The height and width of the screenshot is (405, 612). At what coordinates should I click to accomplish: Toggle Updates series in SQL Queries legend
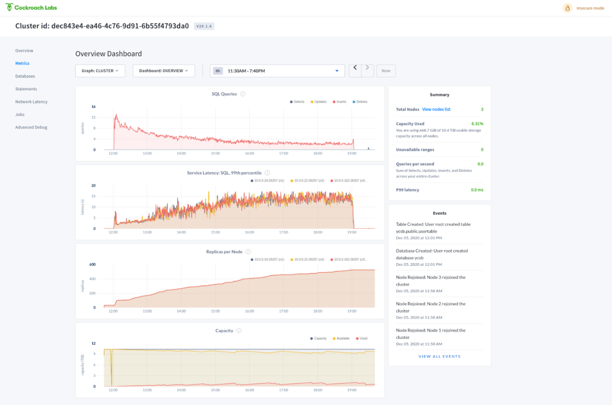point(318,102)
